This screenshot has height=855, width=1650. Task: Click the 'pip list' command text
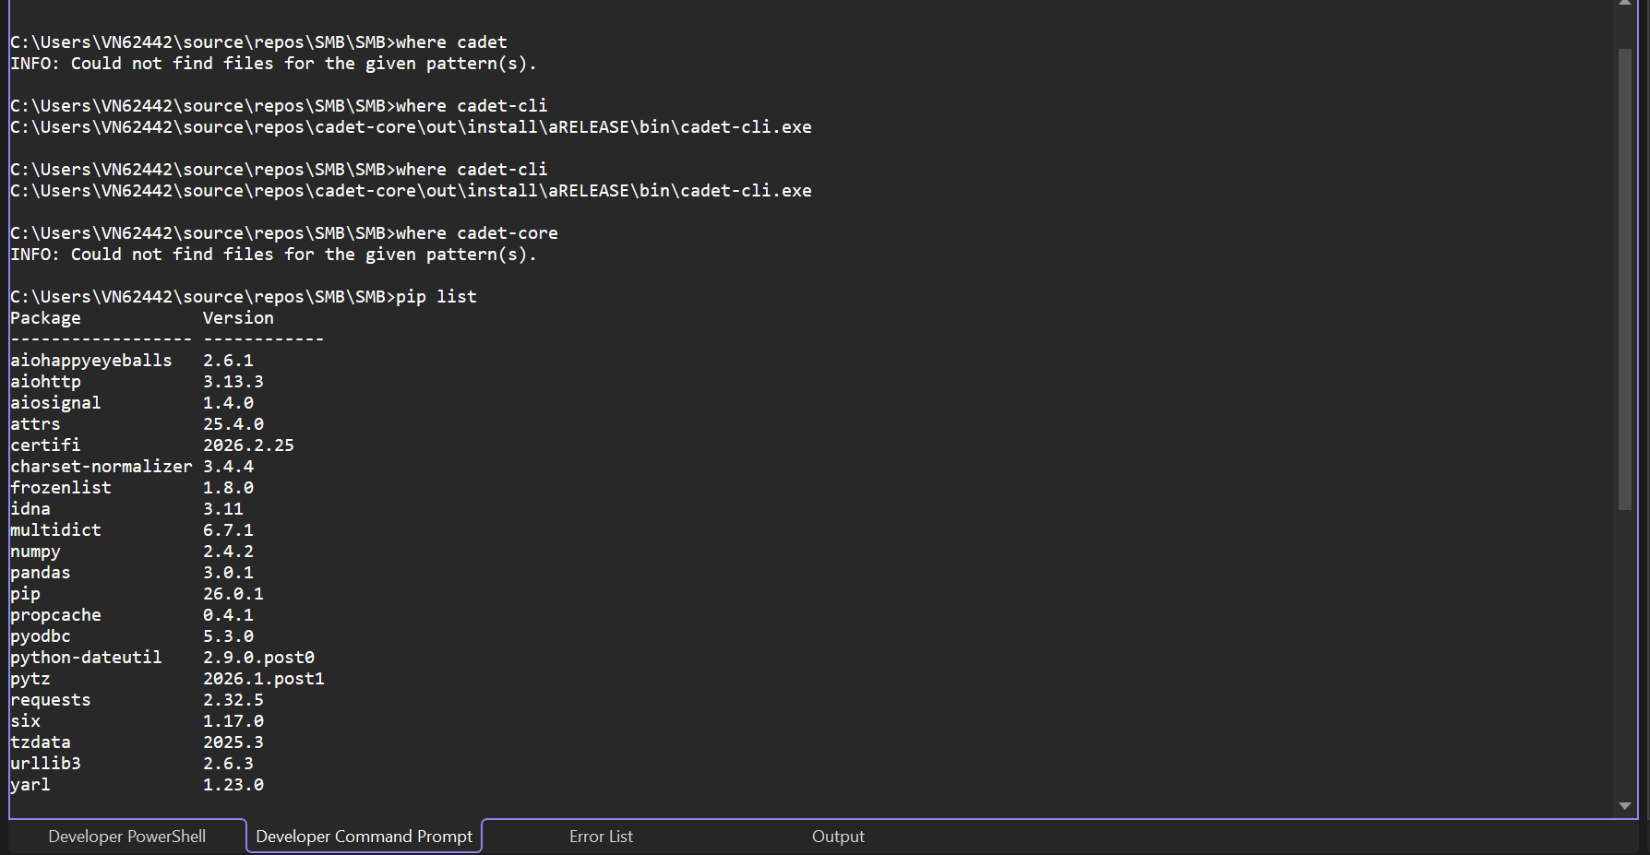(436, 297)
